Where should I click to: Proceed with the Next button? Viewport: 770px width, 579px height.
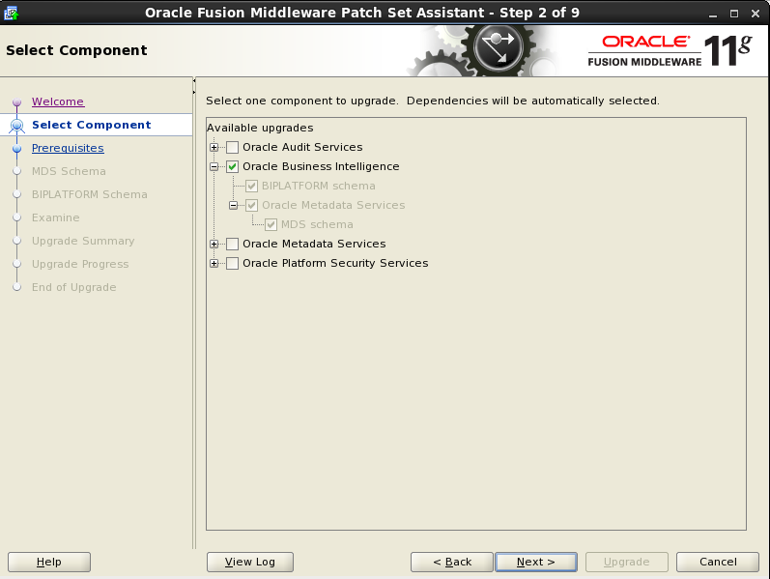(x=536, y=562)
